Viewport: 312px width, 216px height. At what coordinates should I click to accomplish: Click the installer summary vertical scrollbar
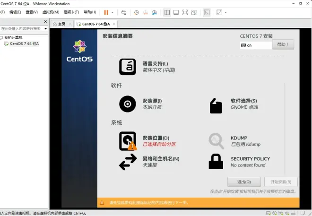pos(285,129)
